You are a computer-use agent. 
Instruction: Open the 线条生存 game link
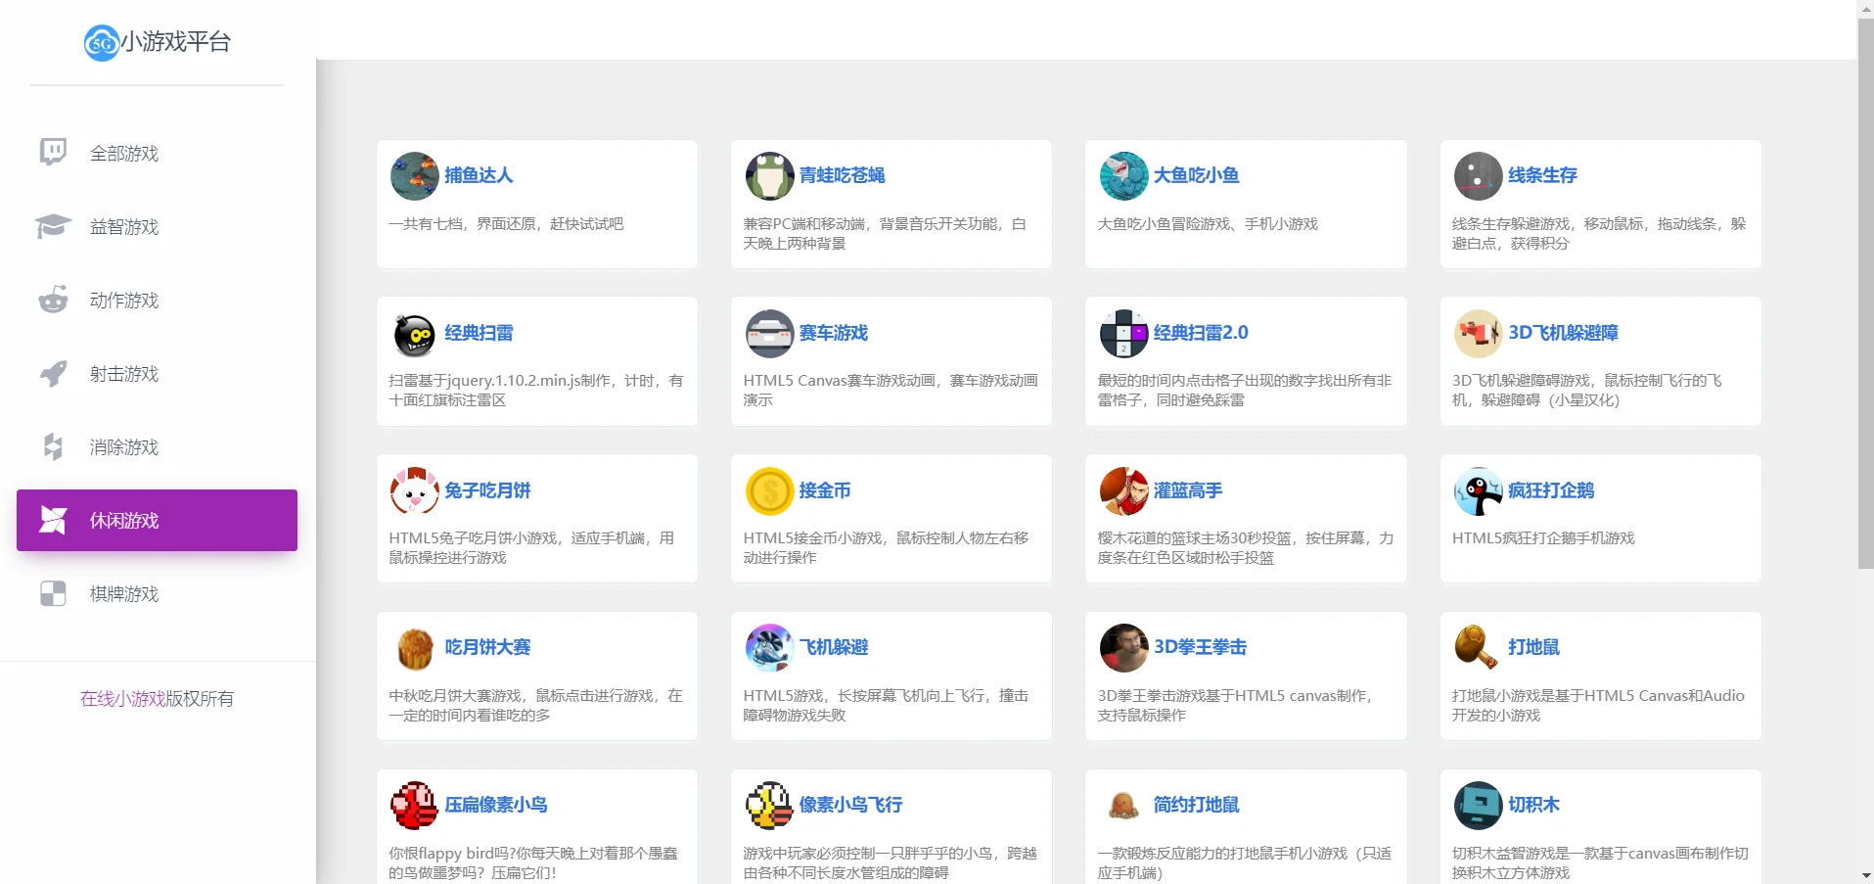click(x=1543, y=176)
